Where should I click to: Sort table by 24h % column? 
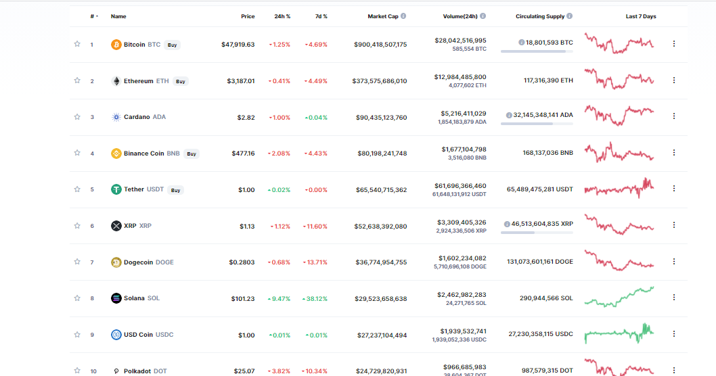click(x=282, y=16)
